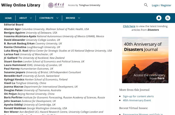Select the name 'Susanne Jaspars'
This screenshot has width=175, height=115.
pyautogui.click(x=15, y=72)
